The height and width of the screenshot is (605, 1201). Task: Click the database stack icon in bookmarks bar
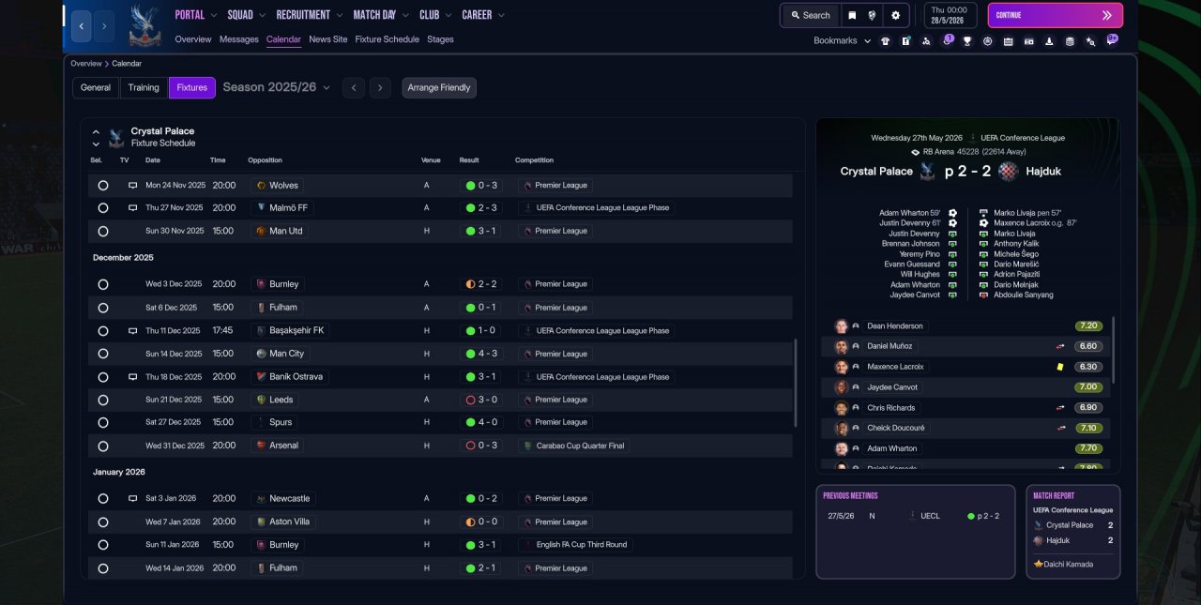(1070, 41)
